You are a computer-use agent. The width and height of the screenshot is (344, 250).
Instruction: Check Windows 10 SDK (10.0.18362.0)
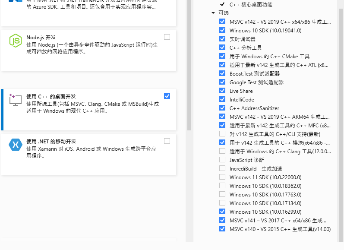point(222,186)
